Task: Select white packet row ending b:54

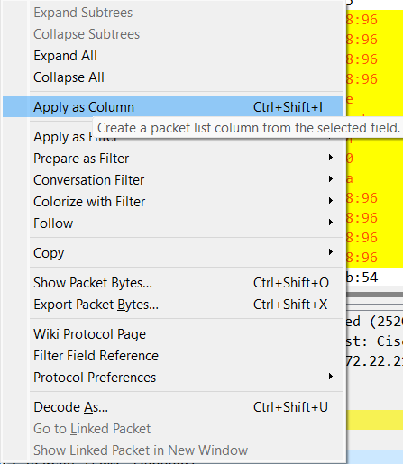Action: click(x=375, y=277)
